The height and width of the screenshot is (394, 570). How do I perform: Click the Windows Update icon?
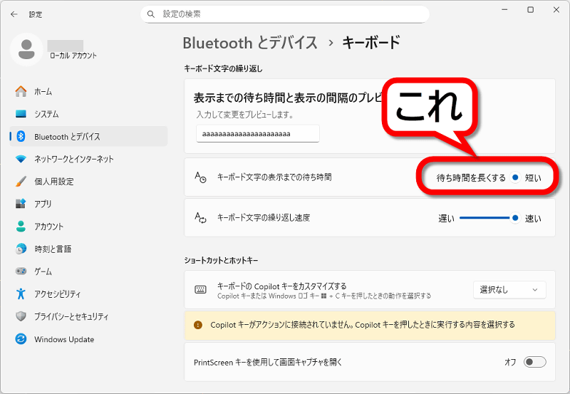(21, 339)
